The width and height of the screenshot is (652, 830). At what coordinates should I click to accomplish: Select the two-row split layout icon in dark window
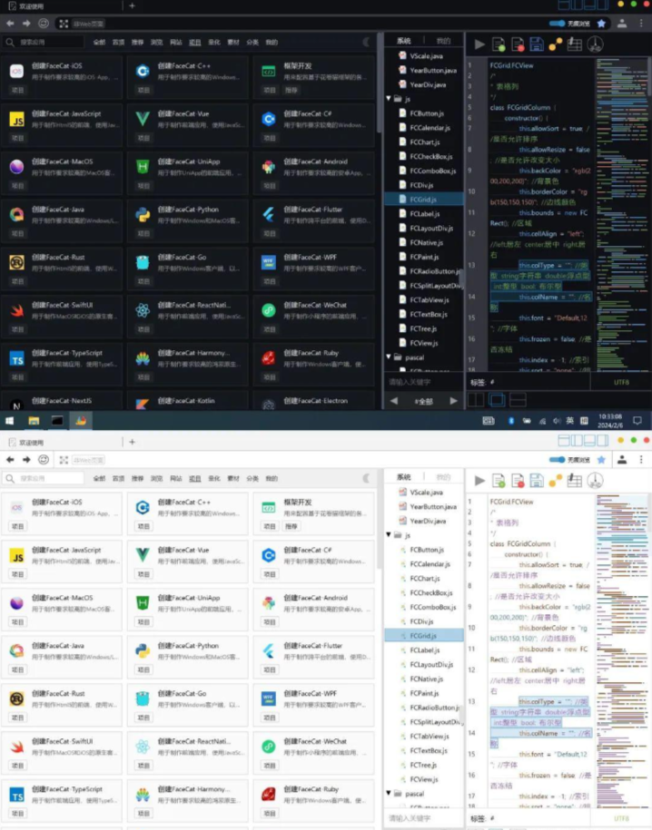click(x=518, y=400)
